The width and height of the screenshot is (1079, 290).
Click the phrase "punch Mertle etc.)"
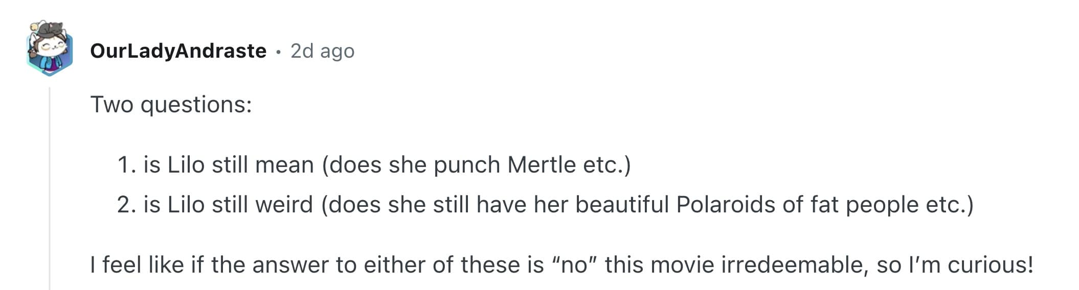[x=532, y=165]
